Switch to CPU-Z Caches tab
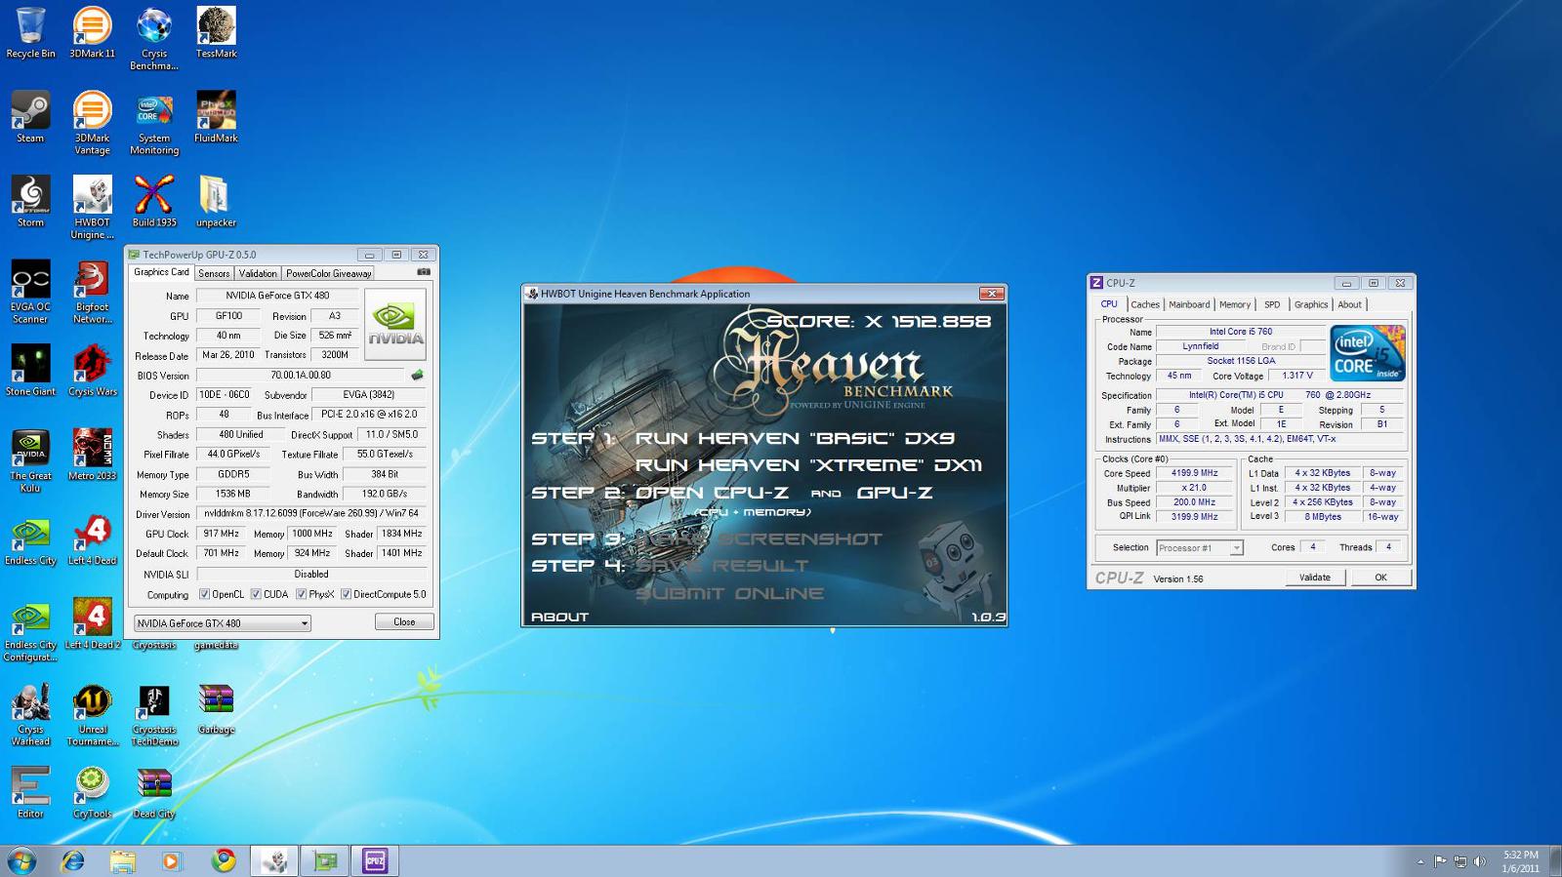Screen dimensions: 1562x877 click(1145, 304)
